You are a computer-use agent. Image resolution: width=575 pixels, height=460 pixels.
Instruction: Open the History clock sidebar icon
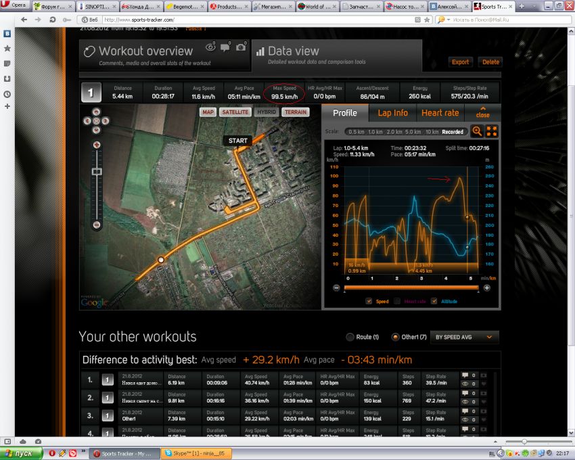click(x=7, y=94)
